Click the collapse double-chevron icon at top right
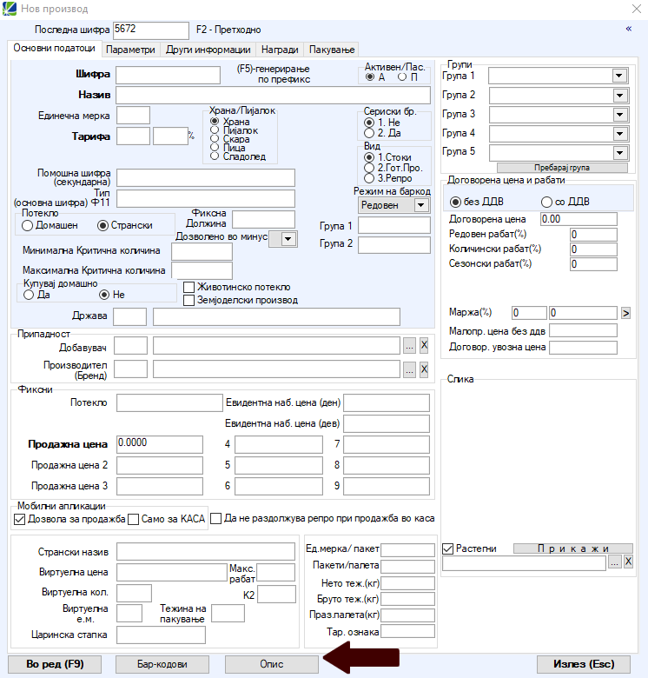The image size is (648, 678). [x=629, y=29]
